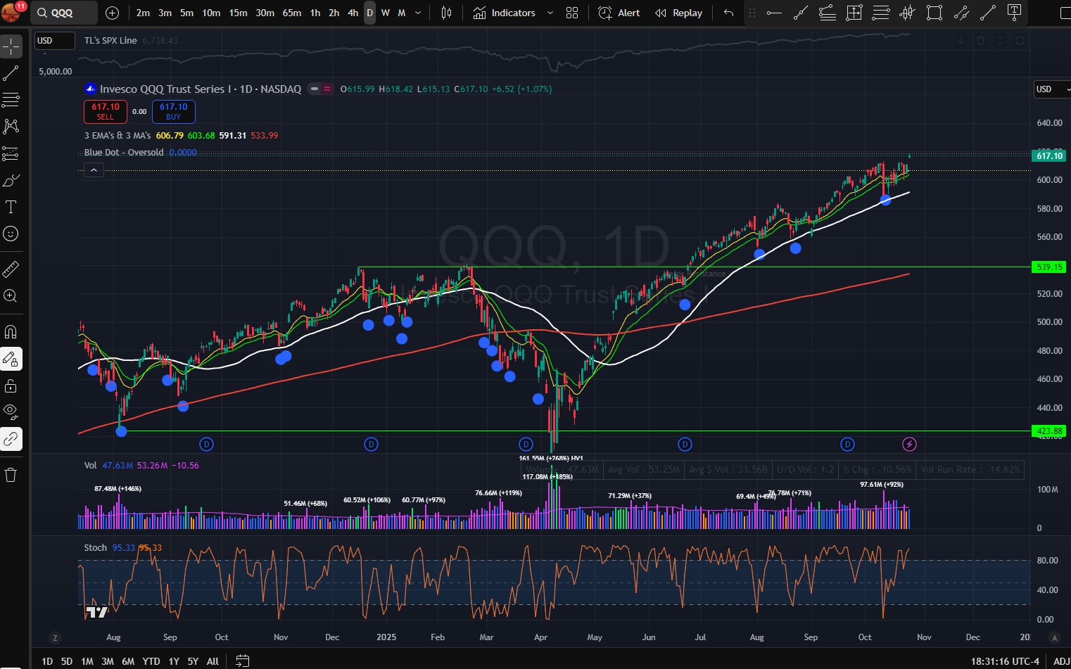The width and height of the screenshot is (1071, 669).
Task: Open the QQQ symbol search box
Action: [64, 13]
